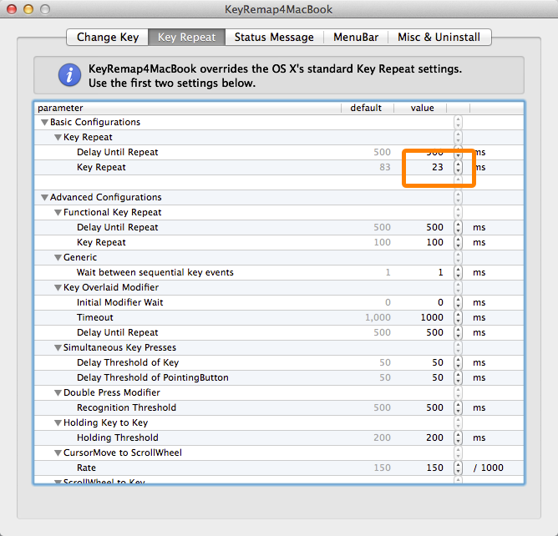Switch to the Change Key tab

[x=107, y=37]
